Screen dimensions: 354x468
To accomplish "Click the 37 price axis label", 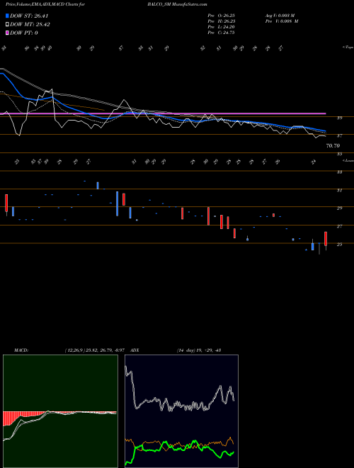I will (x=339, y=136).
